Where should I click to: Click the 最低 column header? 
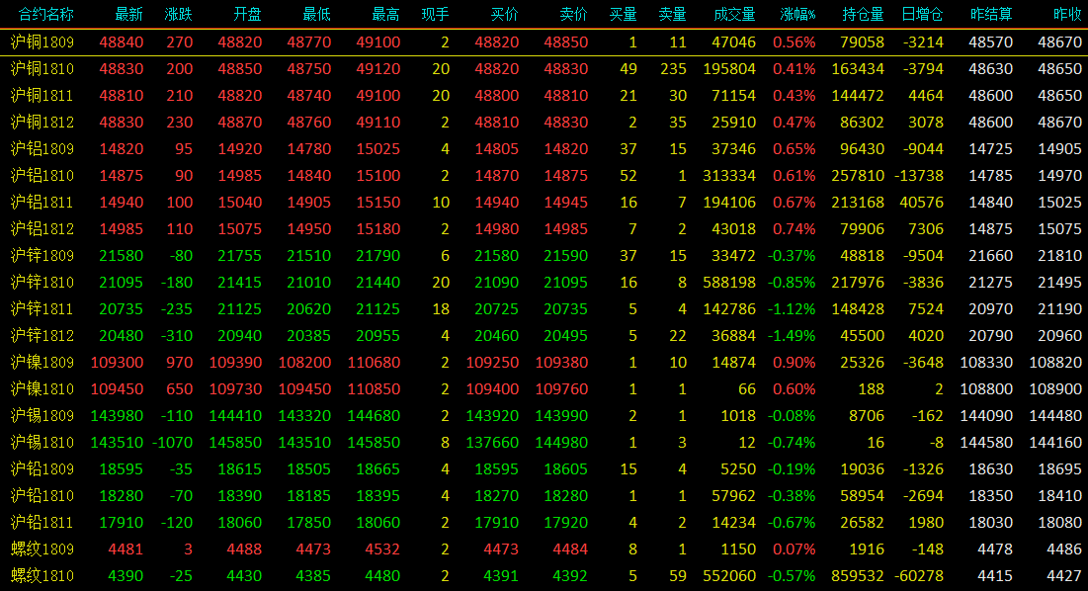click(317, 14)
